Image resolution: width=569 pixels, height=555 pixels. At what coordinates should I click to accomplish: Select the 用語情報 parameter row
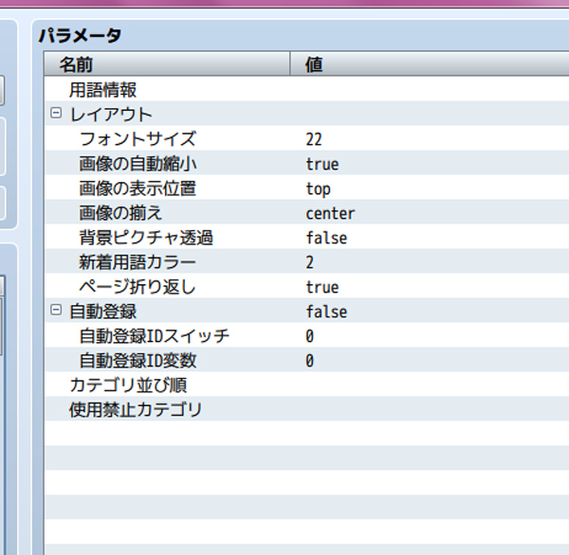click(306, 90)
